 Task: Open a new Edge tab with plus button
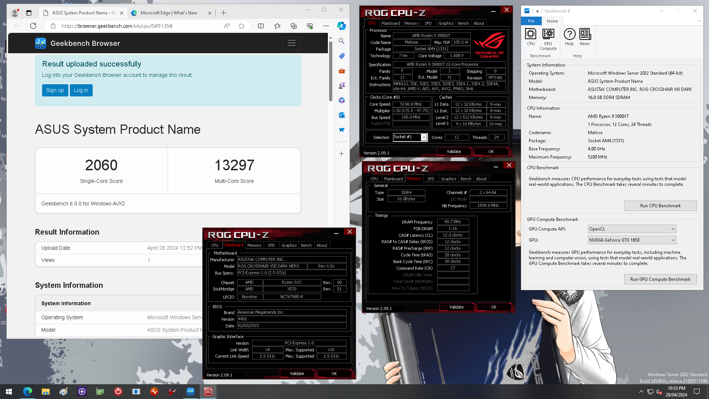[x=223, y=13]
